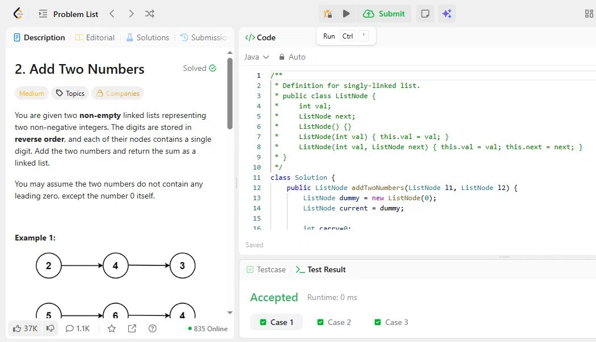Show the Companies tag
Screen dimensions: 596x342
click(117, 93)
